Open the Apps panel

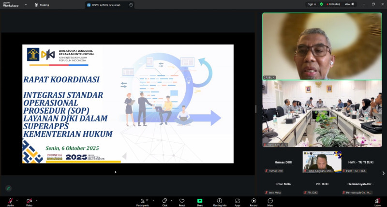tap(238, 201)
